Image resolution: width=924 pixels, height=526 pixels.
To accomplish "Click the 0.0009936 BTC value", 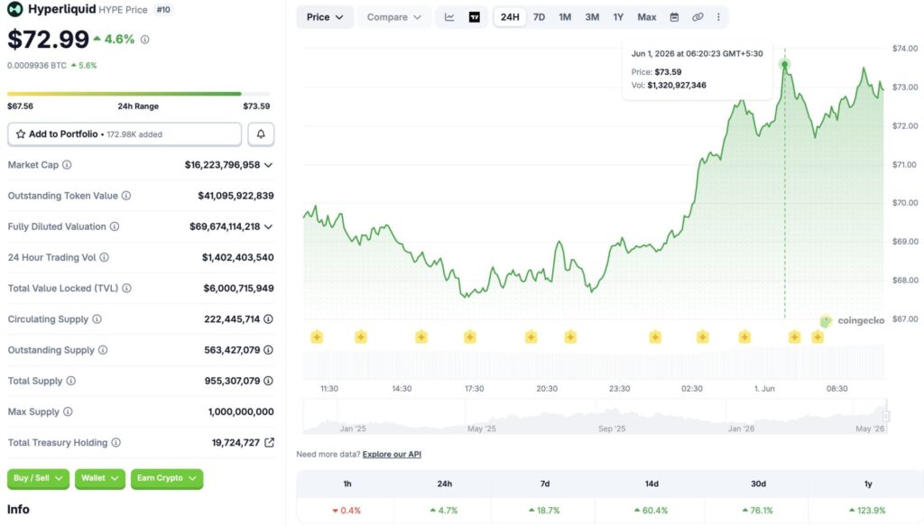I will (36, 65).
